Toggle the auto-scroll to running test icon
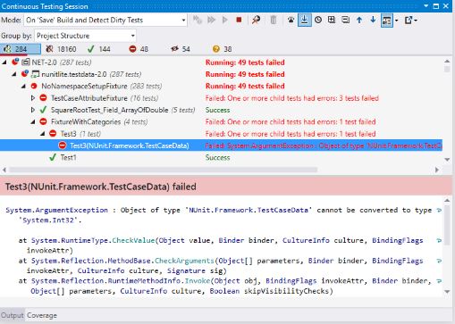Viewport: 455px width, 324px height. 305,20
